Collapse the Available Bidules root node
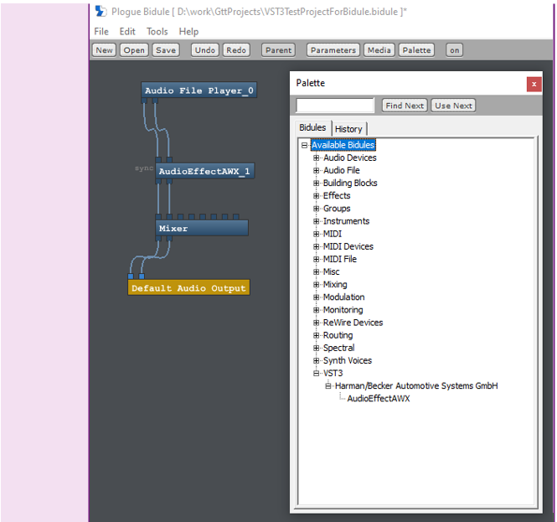Viewport: 557px width, 522px height. point(304,145)
